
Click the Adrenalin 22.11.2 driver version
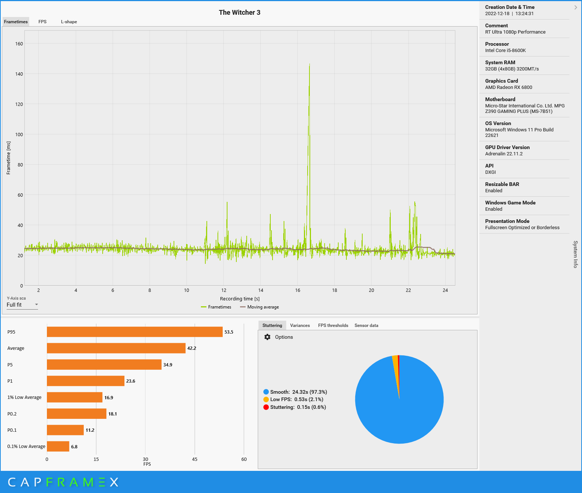(x=504, y=154)
